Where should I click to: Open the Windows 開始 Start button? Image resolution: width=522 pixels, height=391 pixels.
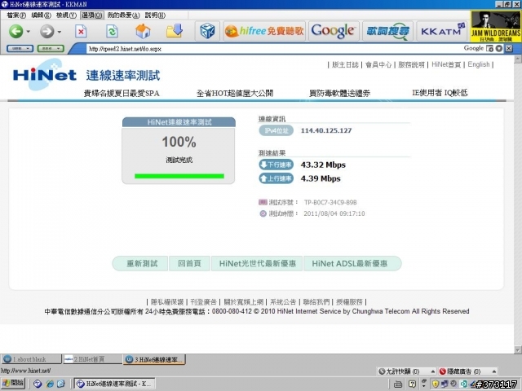coord(13,383)
